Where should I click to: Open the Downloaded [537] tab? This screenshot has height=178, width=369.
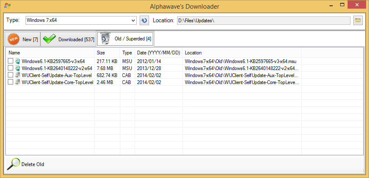(68, 39)
